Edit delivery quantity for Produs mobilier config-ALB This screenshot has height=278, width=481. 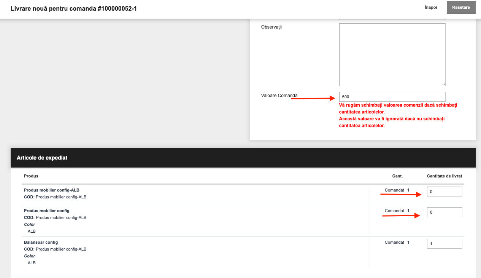tap(444, 192)
